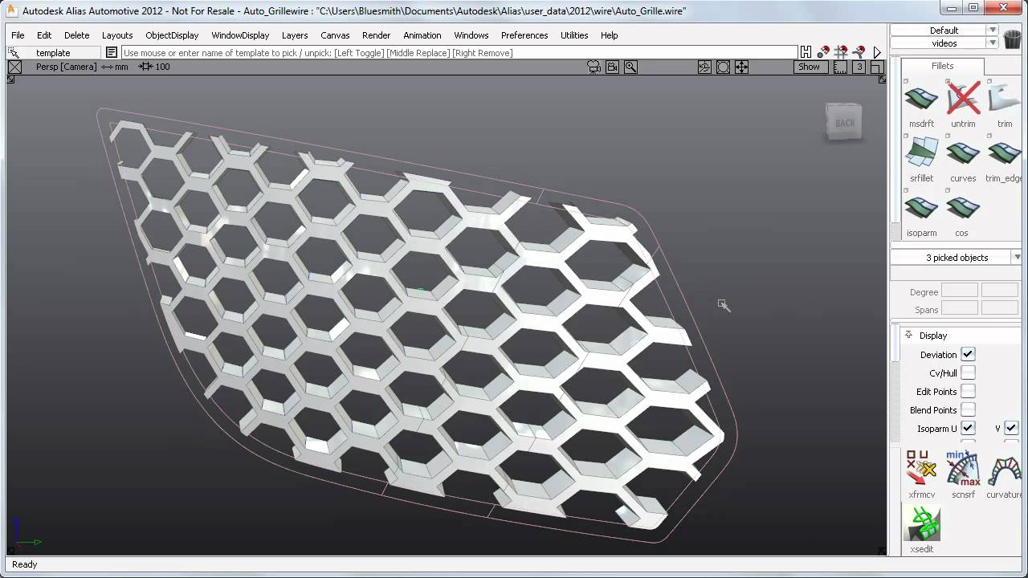Toggle the point magnet snap icon

823,52
